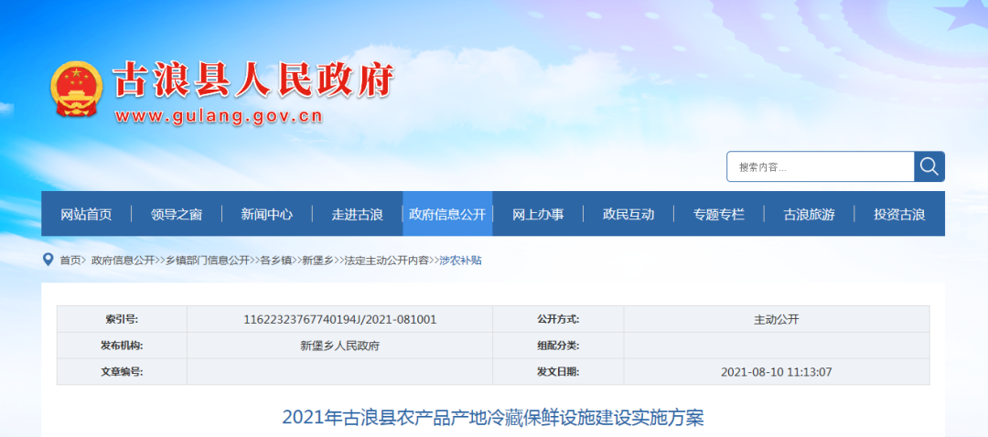Open 政府信息公开 highlighted tab
The image size is (988, 437).
coord(447,214)
